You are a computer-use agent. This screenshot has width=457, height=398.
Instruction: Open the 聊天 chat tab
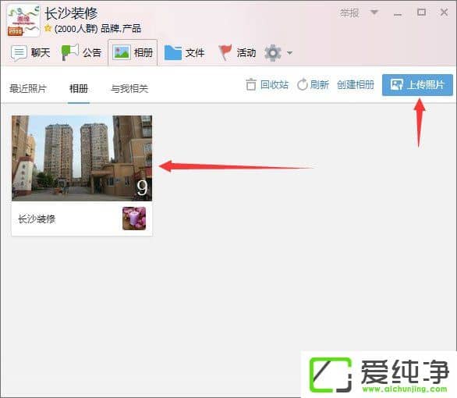(30, 53)
